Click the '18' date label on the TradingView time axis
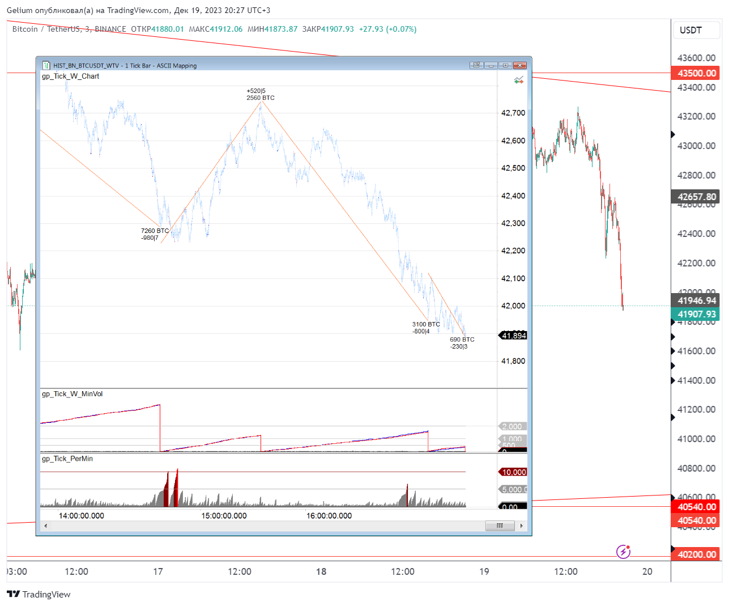The image size is (729, 606). (x=321, y=571)
